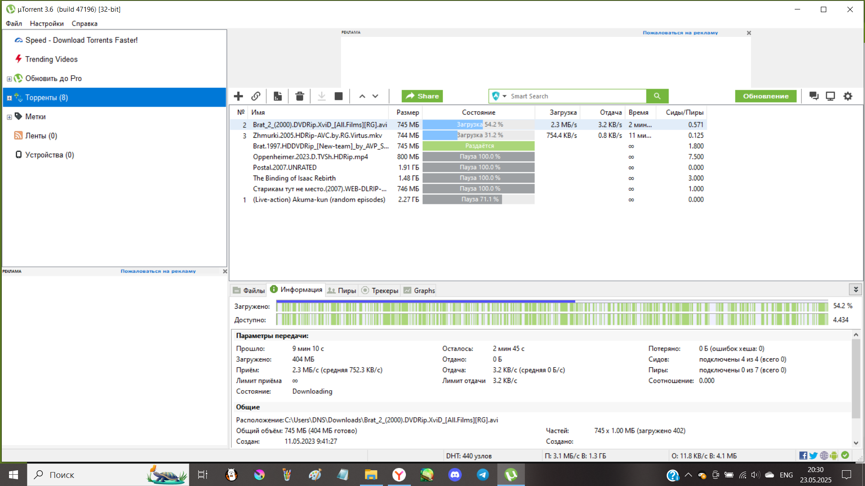Open search provider dropdown arrow
This screenshot has width=865, height=486.
[x=505, y=96]
